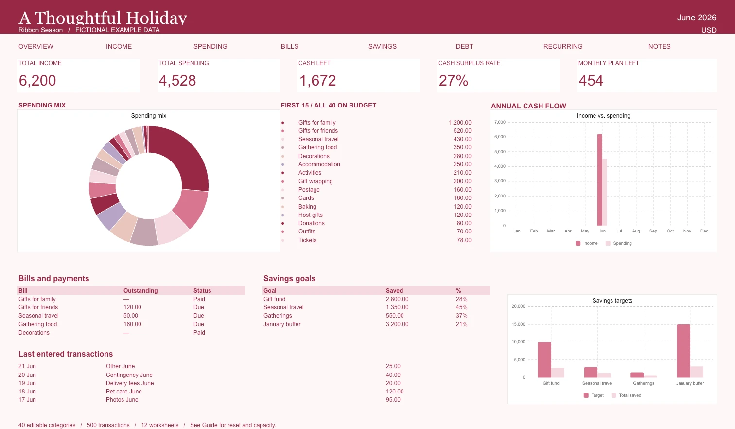Screen dimensions: 735x429
Task: Click the June 2026 period label
Action: pos(697,18)
